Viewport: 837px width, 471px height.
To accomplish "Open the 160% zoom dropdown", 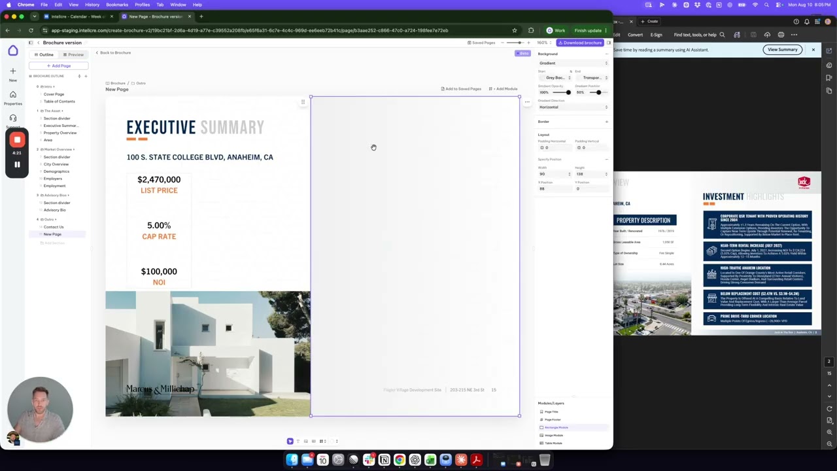I will click(543, 43).
